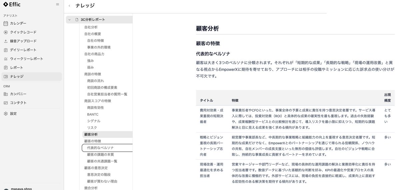Click the upload icon beside 録音アップロード

pyautogui.click(x=6, y=41)
